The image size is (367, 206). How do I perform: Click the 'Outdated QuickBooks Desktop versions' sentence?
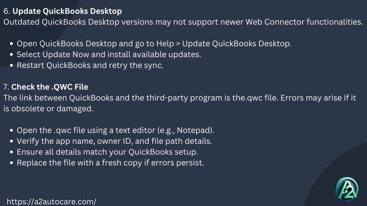click(183, 22)
